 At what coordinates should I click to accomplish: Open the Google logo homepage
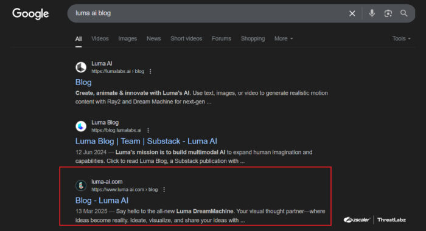click(x=30, y=13)
